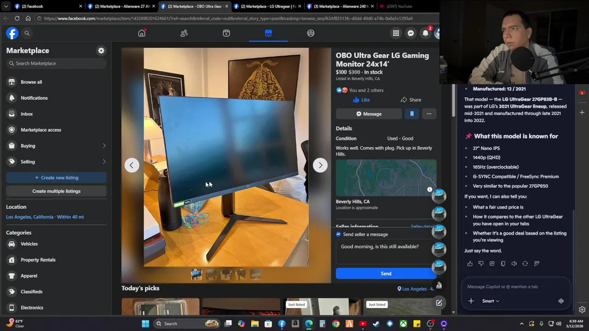Click the Facebook logo
This screenshot has height=331, width=589.
point(12,33)
